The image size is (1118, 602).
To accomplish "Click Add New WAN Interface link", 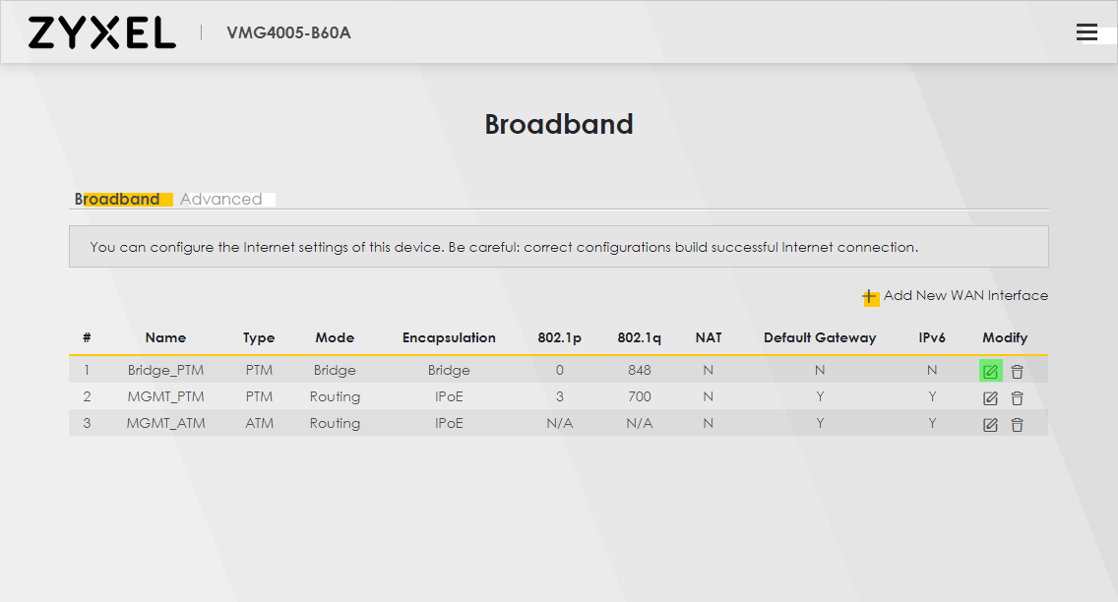I will pos(965,295).
